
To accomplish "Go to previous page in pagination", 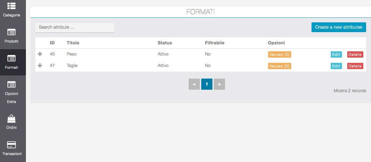I will (x=194, y=84).
